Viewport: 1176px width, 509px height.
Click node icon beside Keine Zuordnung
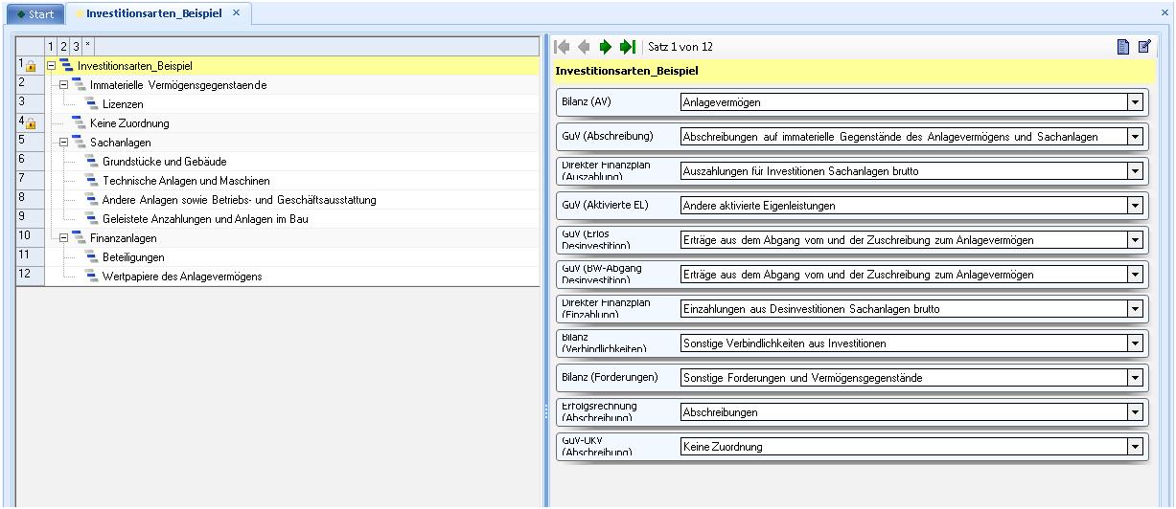79,123
